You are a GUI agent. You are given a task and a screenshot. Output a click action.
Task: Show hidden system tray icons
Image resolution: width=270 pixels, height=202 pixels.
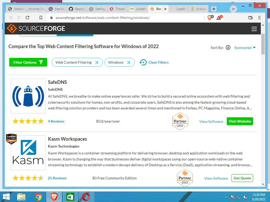pos(226,197)
